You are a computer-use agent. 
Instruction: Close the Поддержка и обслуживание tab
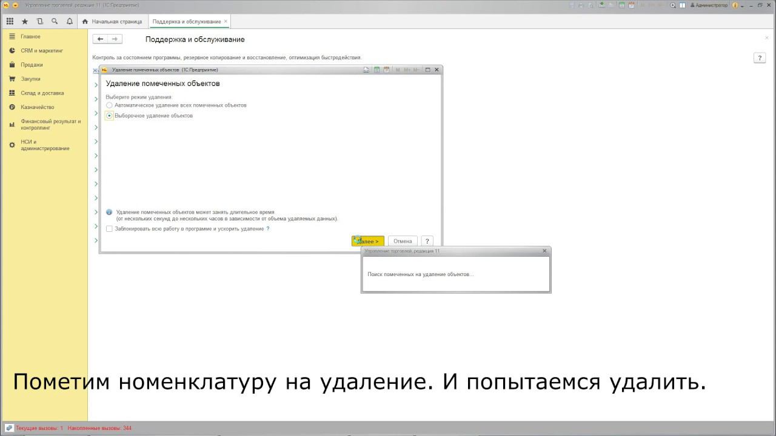coord(226,21)
